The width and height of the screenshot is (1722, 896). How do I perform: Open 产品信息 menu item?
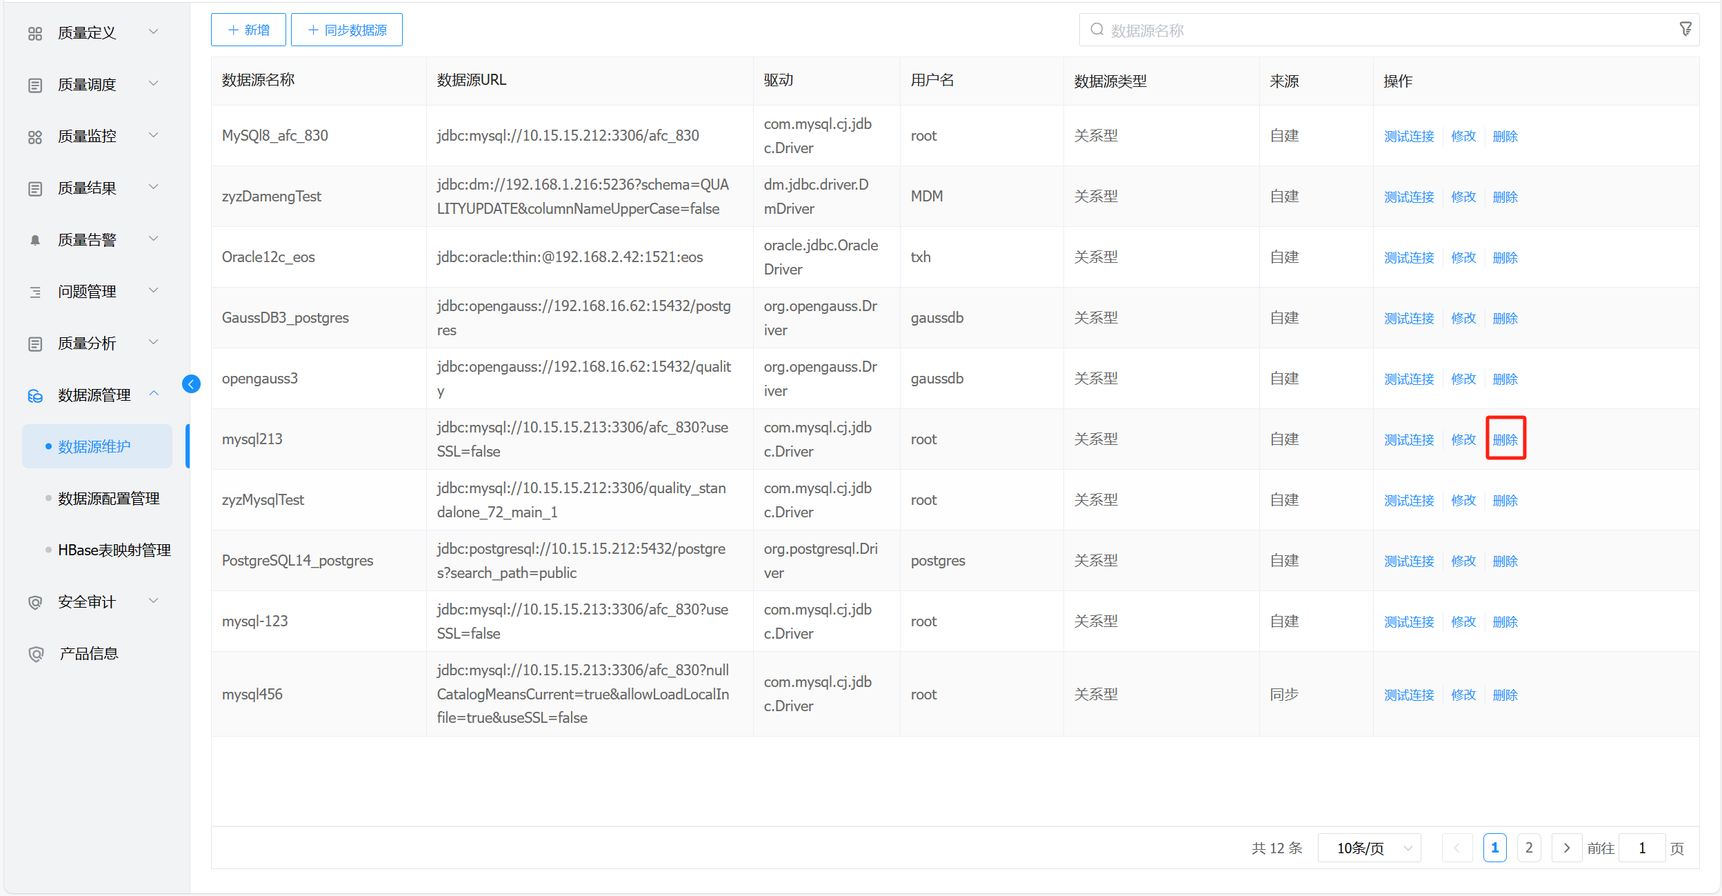(x=88, y=653)
